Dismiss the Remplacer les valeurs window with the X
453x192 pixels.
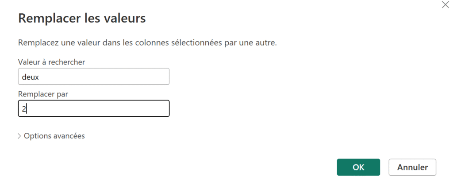click(445, 5)
